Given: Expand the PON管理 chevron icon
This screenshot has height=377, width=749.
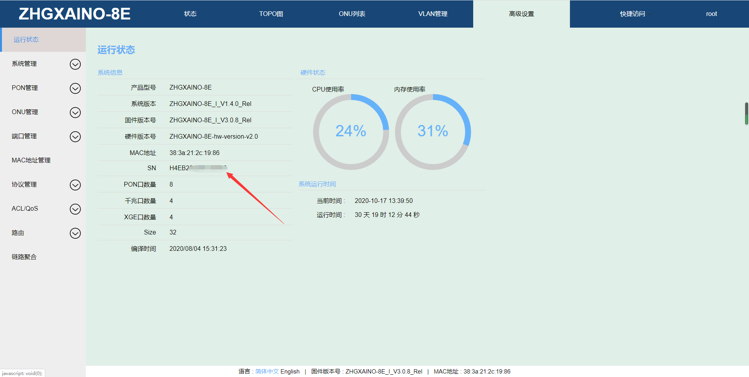Looking at the screenshot, I should (x=75, y=88).
